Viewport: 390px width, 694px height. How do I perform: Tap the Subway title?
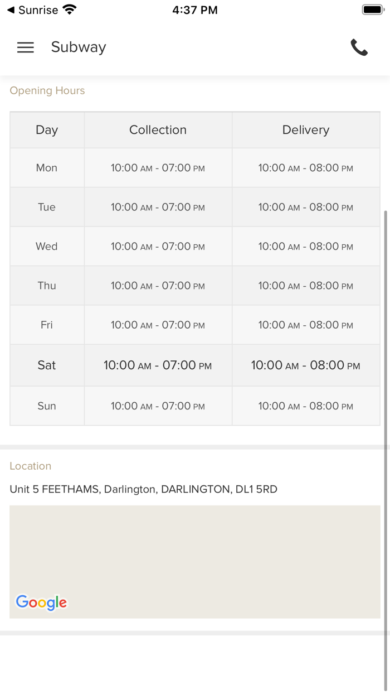tap(79, 47)
